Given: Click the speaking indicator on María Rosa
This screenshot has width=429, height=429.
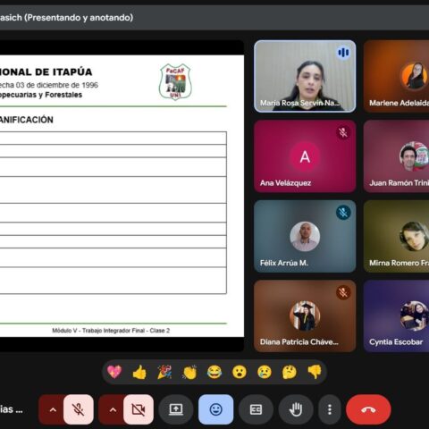Looking at the screenshot, I should click(343, 53).
